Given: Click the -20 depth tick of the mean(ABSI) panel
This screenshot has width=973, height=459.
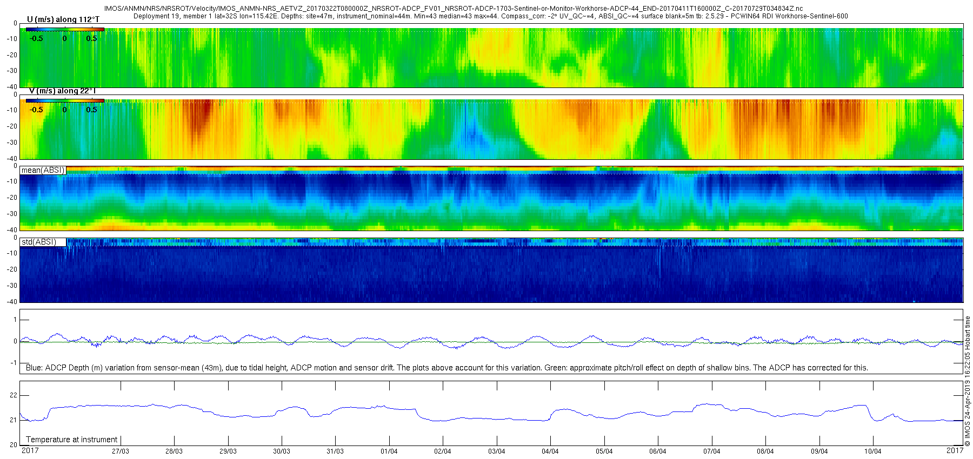Looking at the screenshot, I should pos(11,198).
